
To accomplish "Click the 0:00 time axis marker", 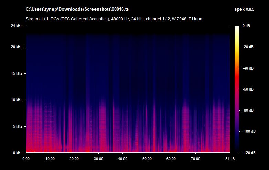I will pos(26,159).
